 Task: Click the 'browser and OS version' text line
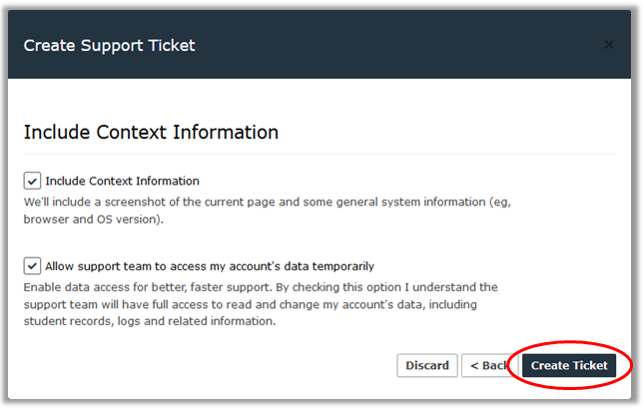[x=94, y=219]
